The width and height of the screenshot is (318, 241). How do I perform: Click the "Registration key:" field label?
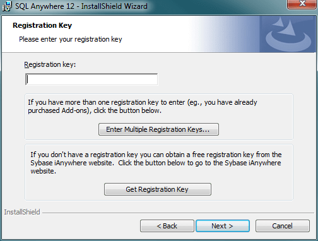click(50, 64)
